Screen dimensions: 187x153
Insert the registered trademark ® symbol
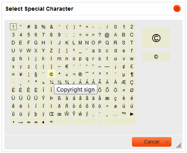(x=80, y=75)
